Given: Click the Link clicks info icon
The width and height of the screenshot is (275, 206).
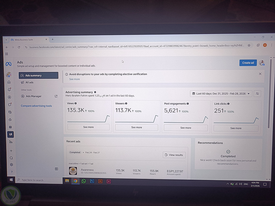Looking at the screenshot, I should (x=228, y=104).
